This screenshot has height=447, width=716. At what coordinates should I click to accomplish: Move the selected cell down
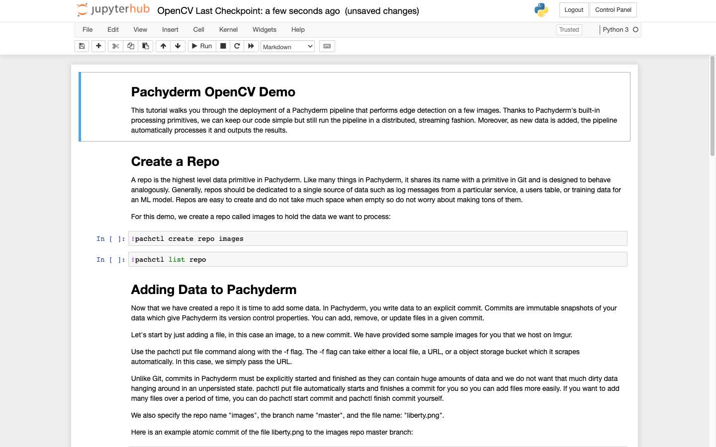(x=178, y=46)
